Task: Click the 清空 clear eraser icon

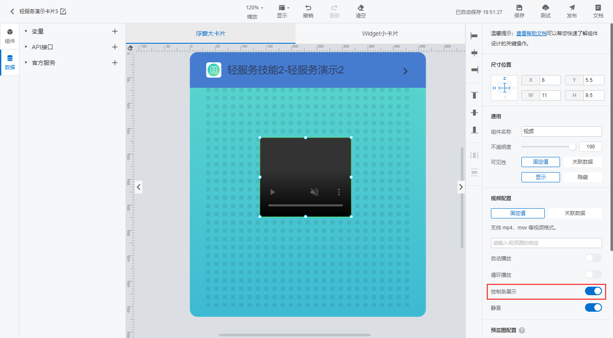Action: [x=361, y=8]
